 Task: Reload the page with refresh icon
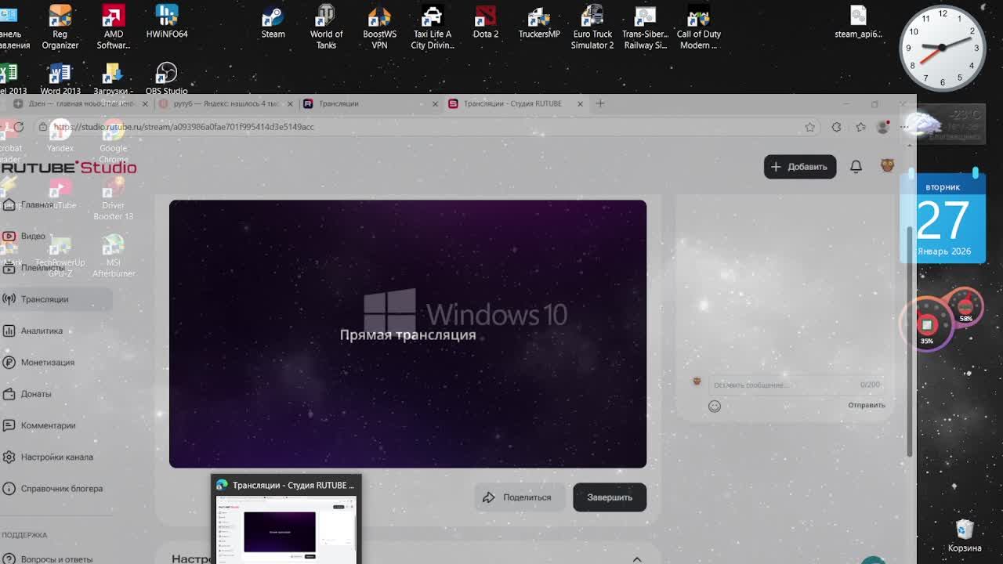click(19, 127)
